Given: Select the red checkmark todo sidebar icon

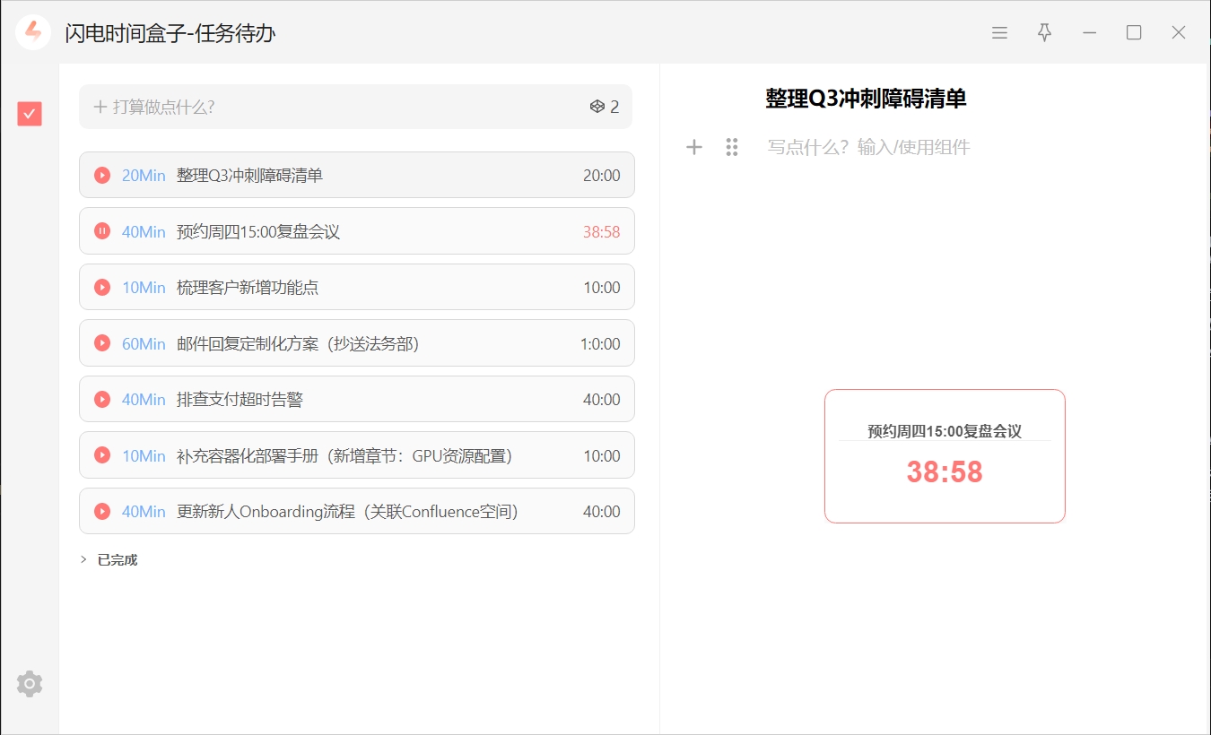Looking at the screenshot, I should point(30,114).
